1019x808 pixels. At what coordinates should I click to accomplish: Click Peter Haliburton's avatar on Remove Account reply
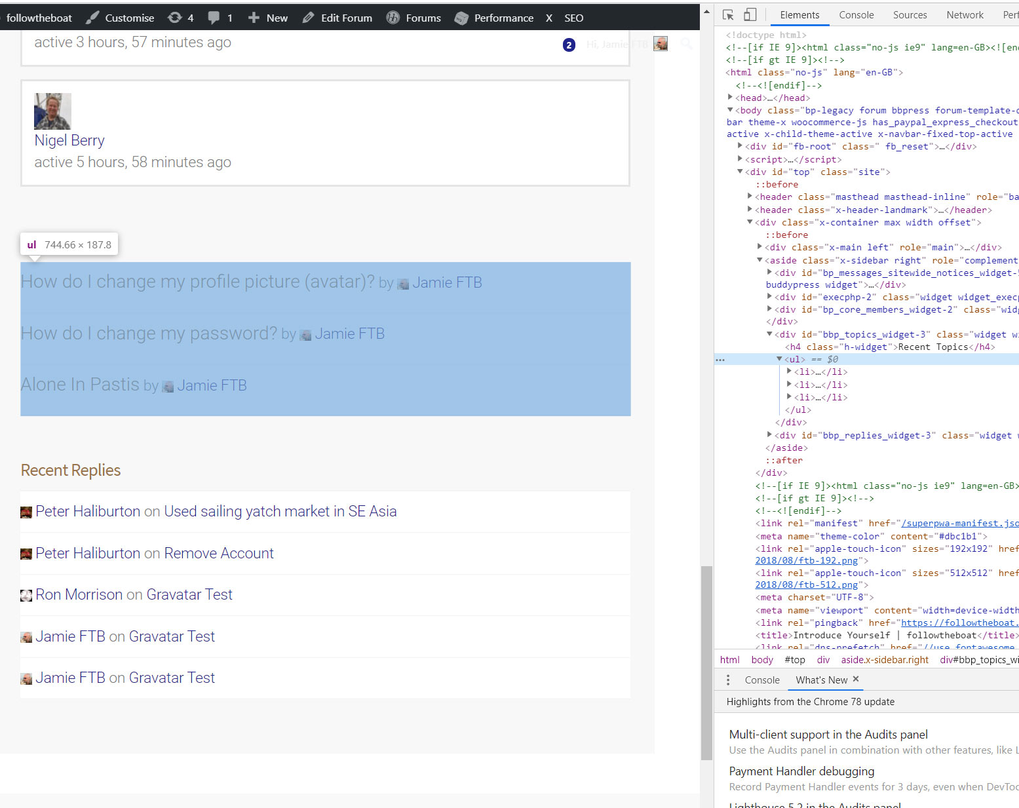[26, 554]
